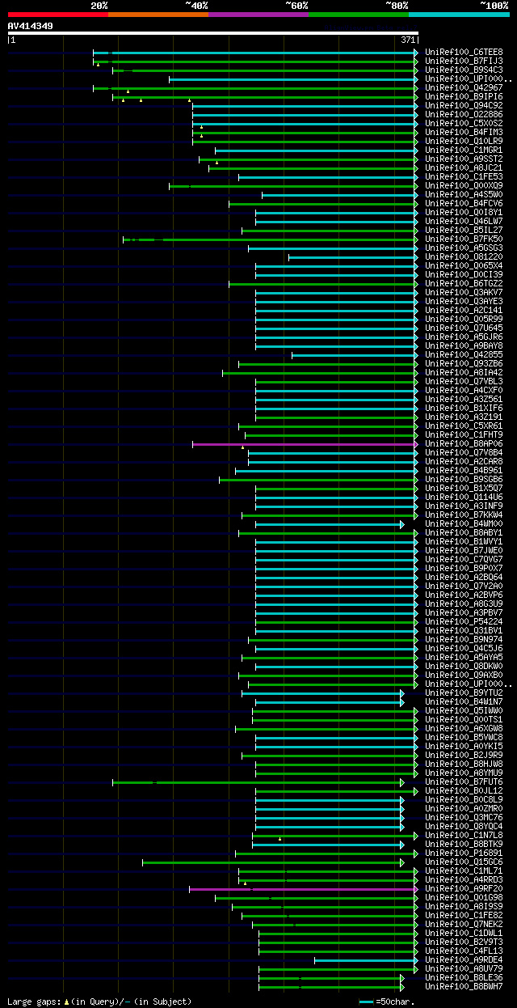This screenshot has width=517, height=1008.
Task: Select hit label UniRef100_C7QVG7
Action: (464, 559)
